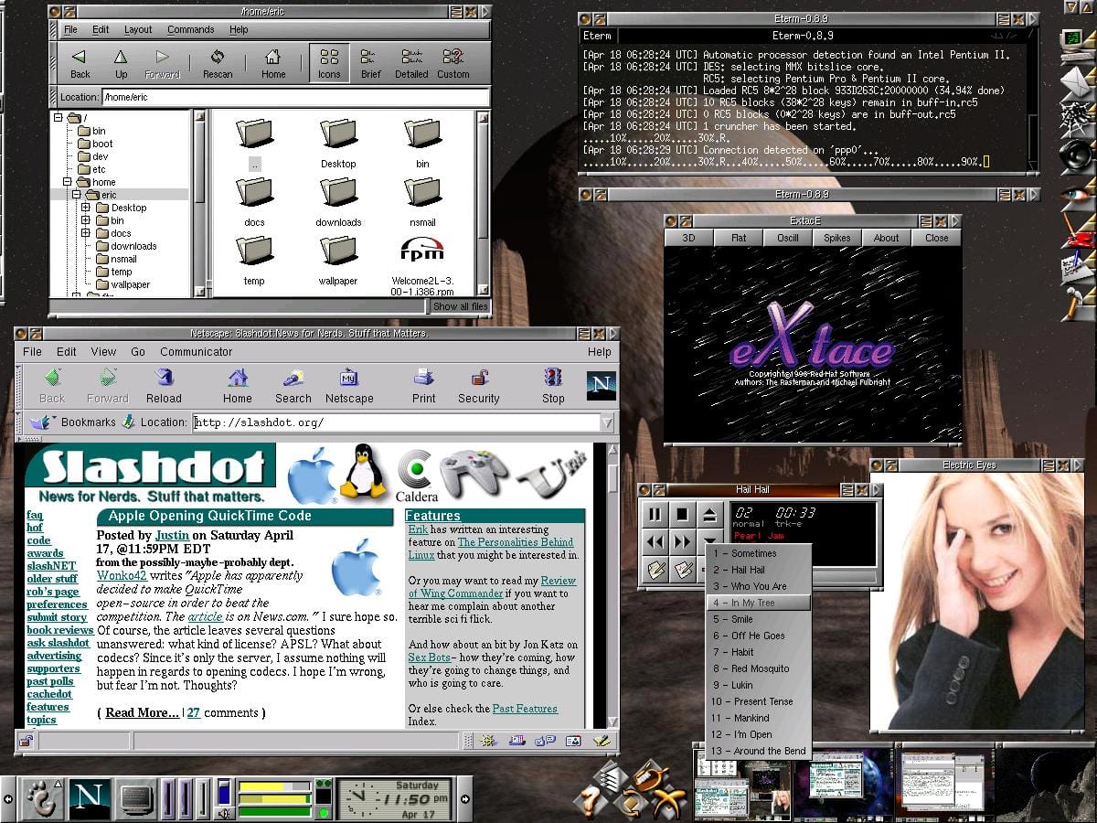Click the Netscape N throbber logo

click(x=601, y=385)
